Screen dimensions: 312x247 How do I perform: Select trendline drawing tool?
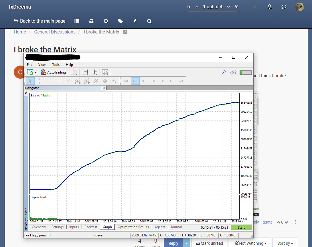[x=68, y=81]
